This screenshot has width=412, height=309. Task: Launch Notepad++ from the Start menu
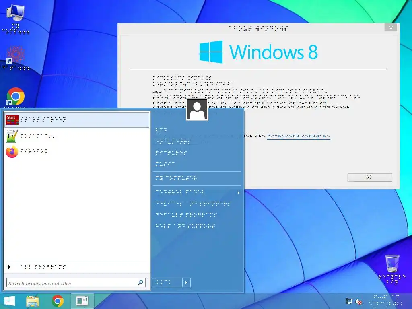[77, 136]
